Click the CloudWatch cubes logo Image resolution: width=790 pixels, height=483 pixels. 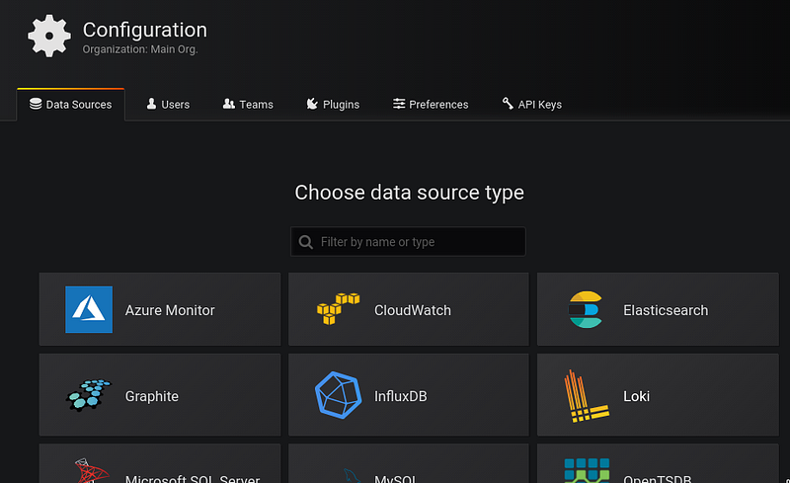point(338,308)
